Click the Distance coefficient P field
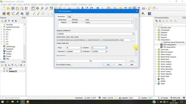The image size is (186, 104). point(94,34)
